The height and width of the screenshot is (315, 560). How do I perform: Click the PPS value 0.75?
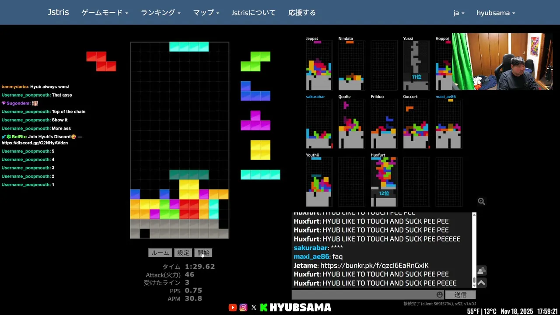coord(193,290)
